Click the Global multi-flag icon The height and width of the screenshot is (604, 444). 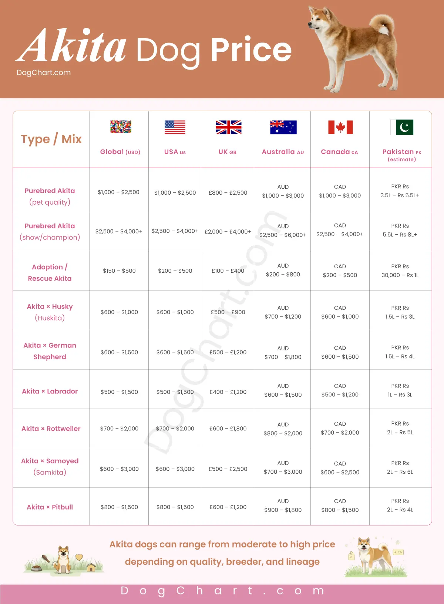point(121,127)
